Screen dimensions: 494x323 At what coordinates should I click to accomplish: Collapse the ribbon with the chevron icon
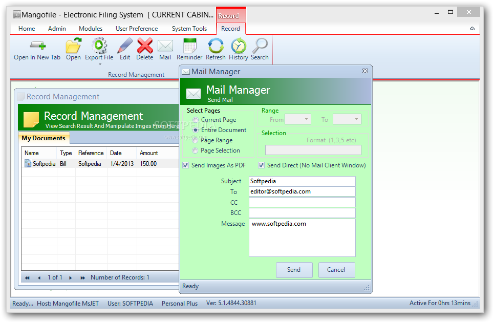[472, 29]
